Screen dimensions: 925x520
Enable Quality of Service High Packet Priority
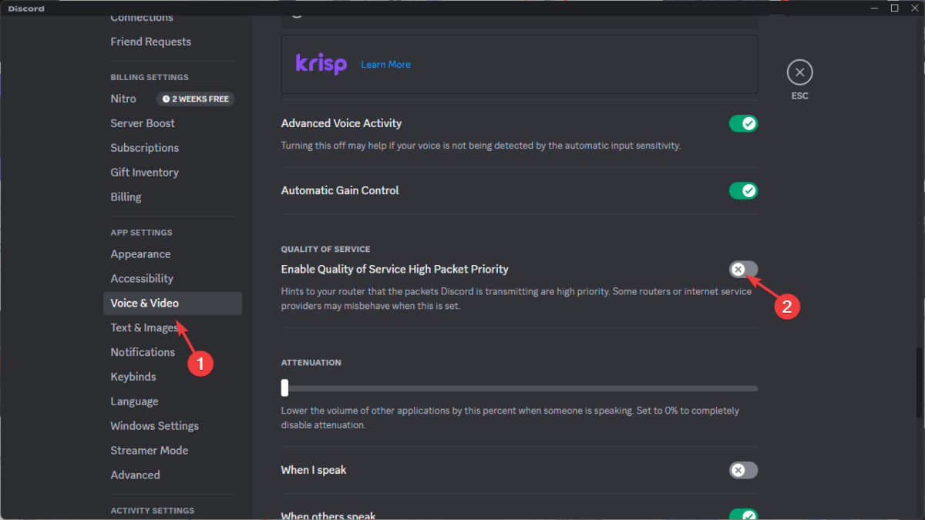742,269
